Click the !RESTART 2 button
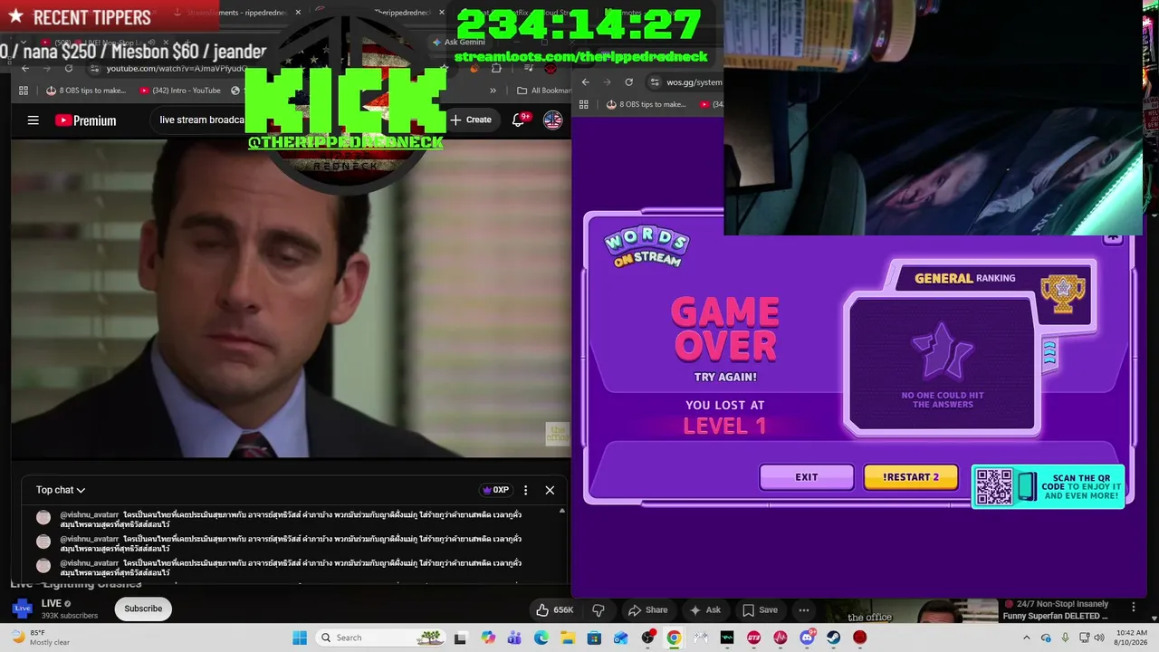The width and height of the screenshot is (1159, 652). coord(911,477)
